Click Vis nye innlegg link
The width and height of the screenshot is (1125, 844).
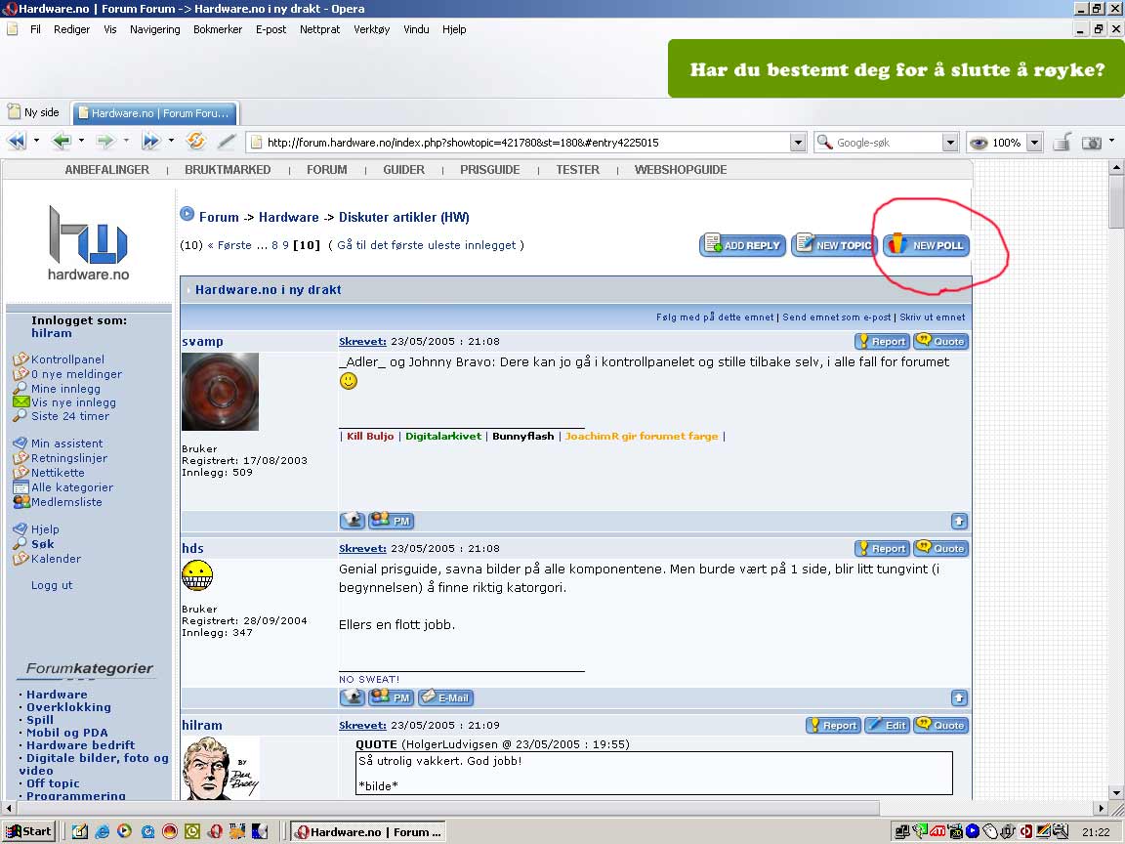(73, 402)
